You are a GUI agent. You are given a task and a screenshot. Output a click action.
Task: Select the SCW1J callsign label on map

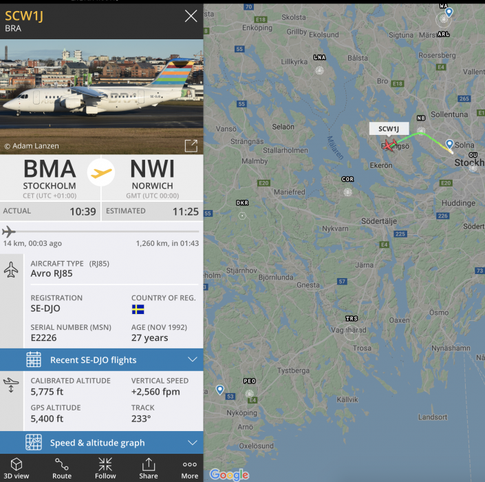(x=389, y=129)
